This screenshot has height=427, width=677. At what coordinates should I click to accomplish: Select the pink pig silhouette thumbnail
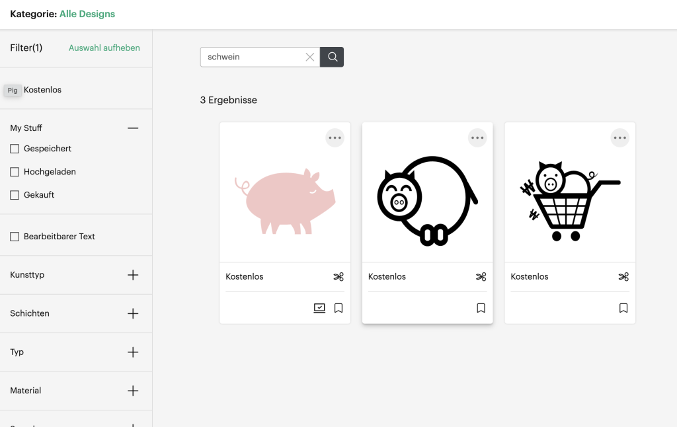coord(285,201)
